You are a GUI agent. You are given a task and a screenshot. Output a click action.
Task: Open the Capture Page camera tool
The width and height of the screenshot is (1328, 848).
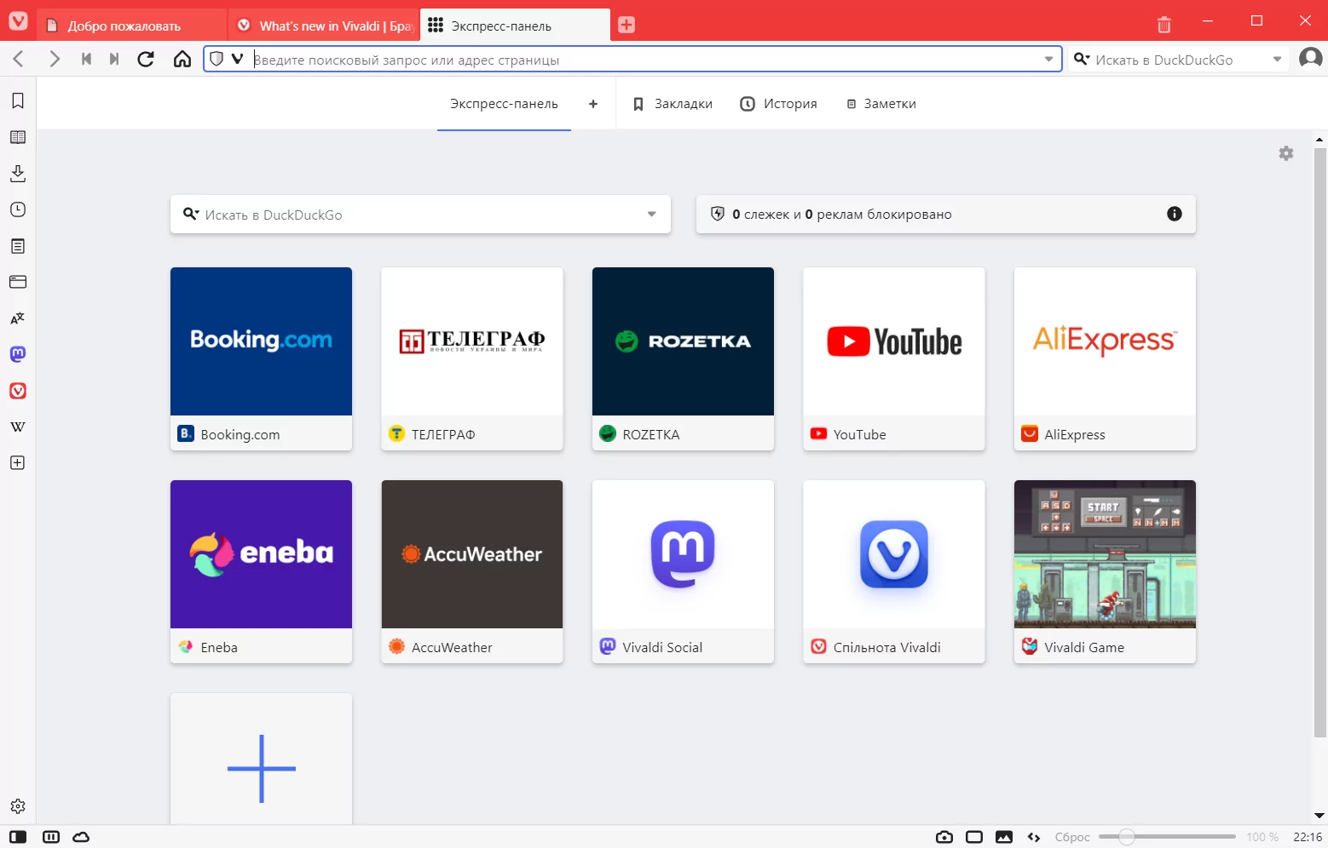tap(944, 837)
